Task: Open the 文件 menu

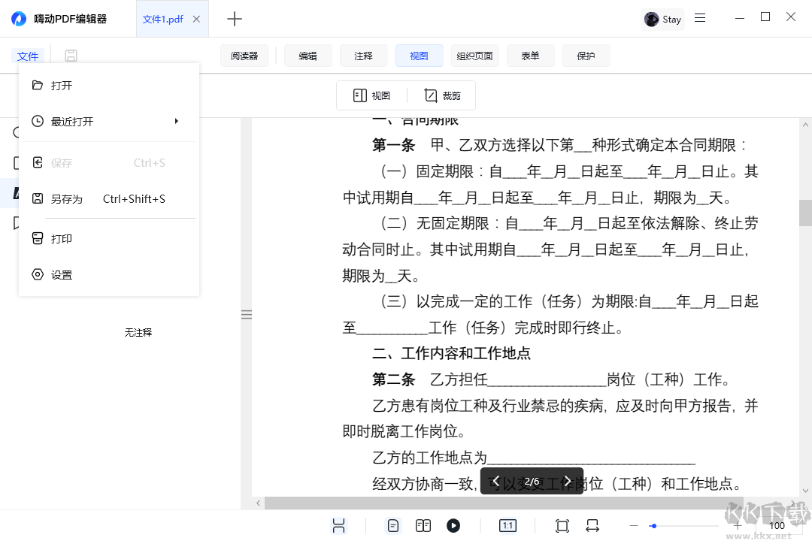Action: [28, 56]
